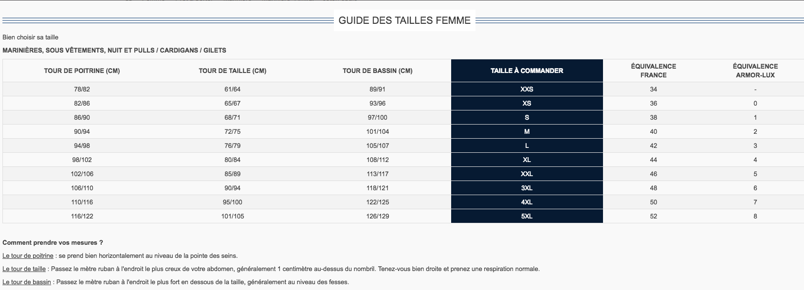Click the "GUIDE DES TAILLES FEMME" heading
The width and height of the screenshot is (804, 290).
[404, 20]
